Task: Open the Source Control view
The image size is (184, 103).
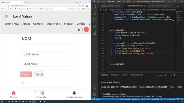Action: tap(95, 20)
